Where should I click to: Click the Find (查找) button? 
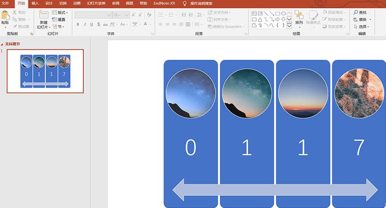(360, 12)
